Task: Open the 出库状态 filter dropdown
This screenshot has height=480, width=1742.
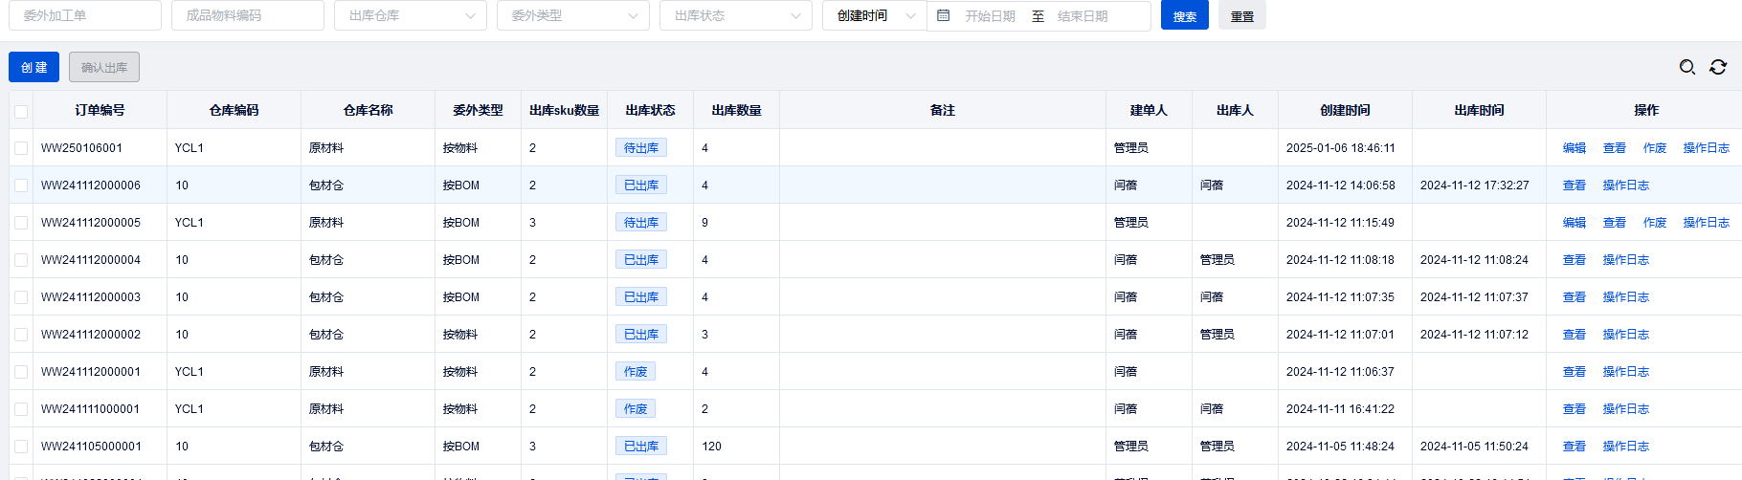Action: pyautogui.click(x=735, y=16)
